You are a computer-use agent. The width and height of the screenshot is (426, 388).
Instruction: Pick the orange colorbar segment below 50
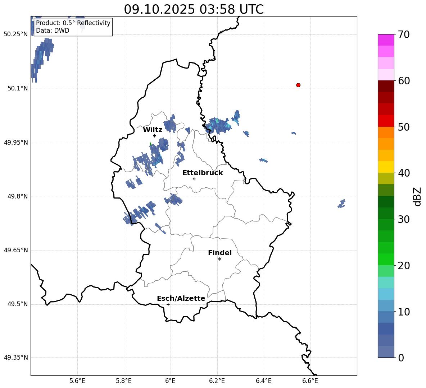[x=386, y=132]
